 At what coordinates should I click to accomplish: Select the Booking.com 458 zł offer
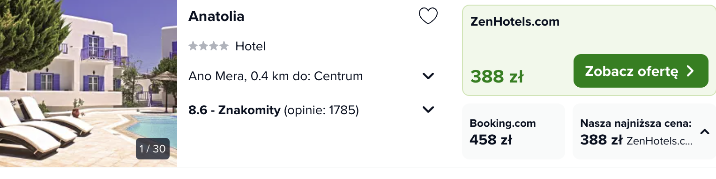pyautogui.click(x=514, y=131)
